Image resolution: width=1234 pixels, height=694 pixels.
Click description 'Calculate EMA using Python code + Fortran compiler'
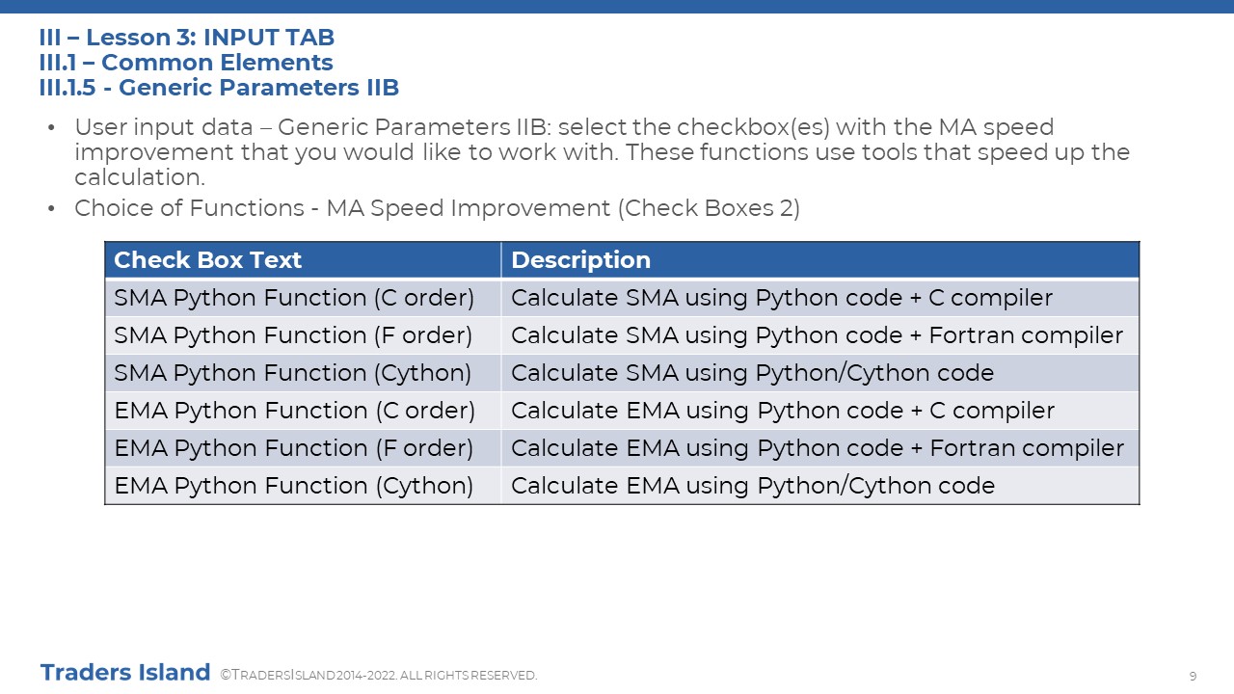coord(818,448)
